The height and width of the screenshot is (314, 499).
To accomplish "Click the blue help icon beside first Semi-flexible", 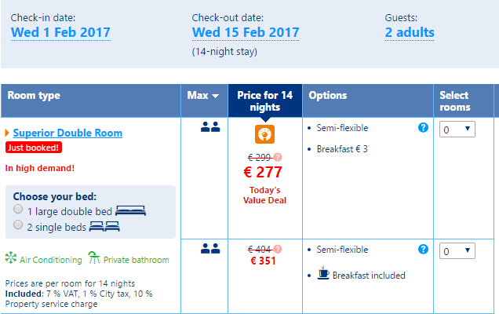I will pos(423,127).
